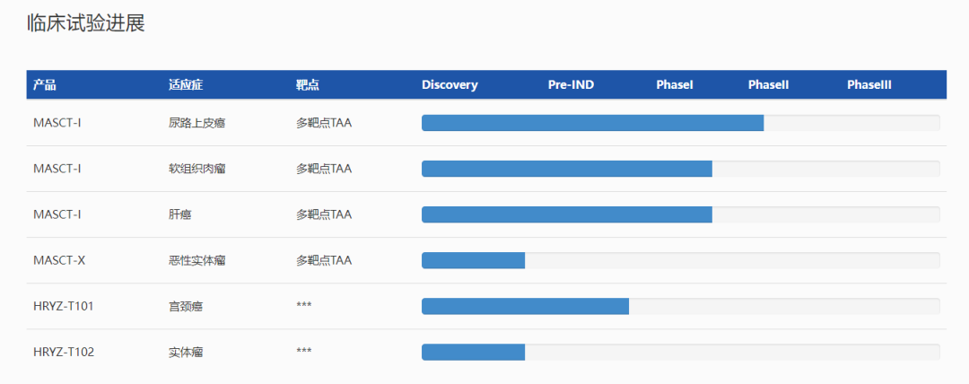Select the PhaseII header label
The width and height of the screenshot is (969, 384).
tap(768, 85)
